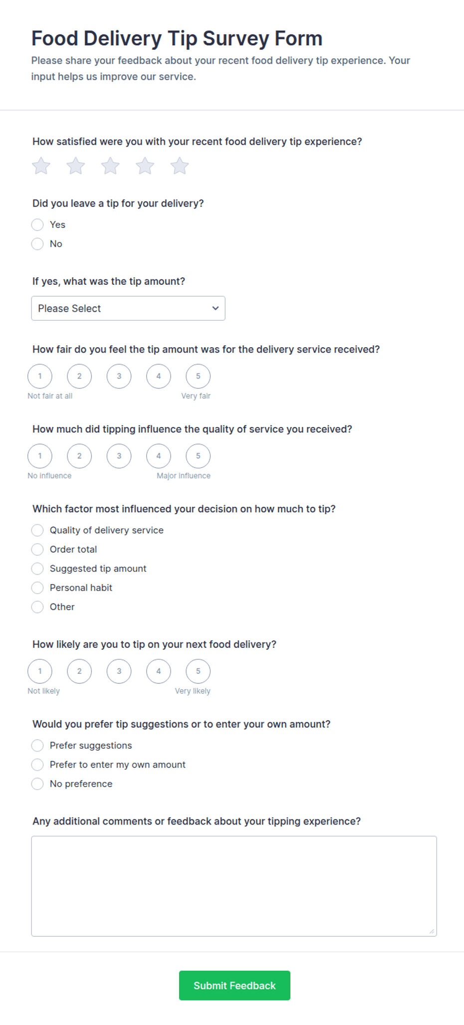Choose 2 on next-delivery tip likelihood scale
This screenshot has height=1025, width=464.
79,671
